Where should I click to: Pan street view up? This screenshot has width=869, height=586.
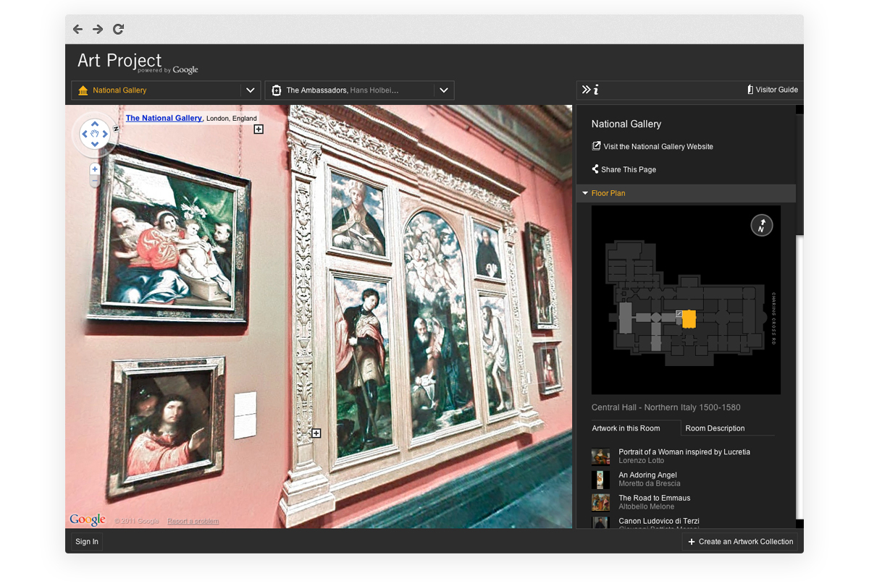[95, 124]
